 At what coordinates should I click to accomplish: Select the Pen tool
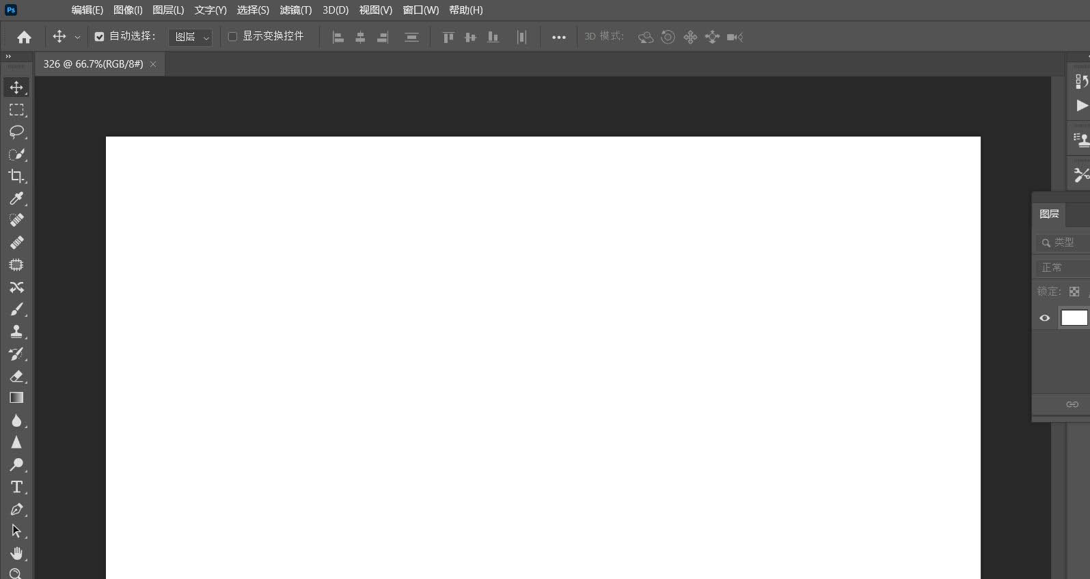[x=16, y=509]
